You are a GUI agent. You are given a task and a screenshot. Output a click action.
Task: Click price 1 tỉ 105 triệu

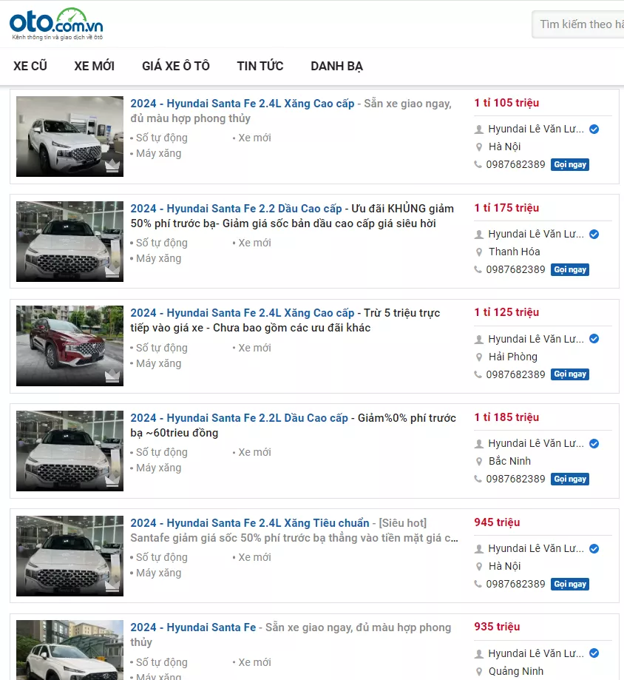[x=506, y=103]
